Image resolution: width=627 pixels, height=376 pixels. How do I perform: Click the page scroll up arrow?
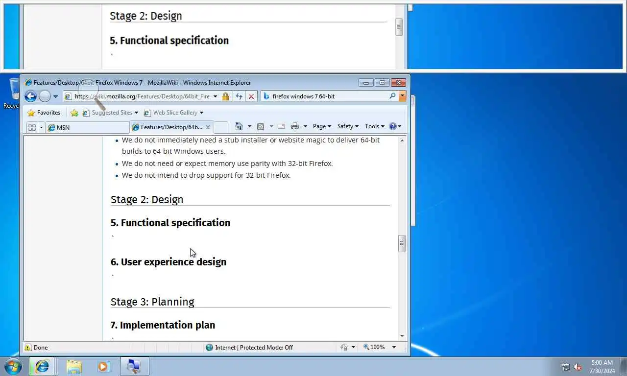402,141
